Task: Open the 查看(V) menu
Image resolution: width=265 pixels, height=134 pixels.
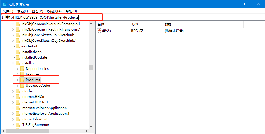Action: tap(37, 11)
